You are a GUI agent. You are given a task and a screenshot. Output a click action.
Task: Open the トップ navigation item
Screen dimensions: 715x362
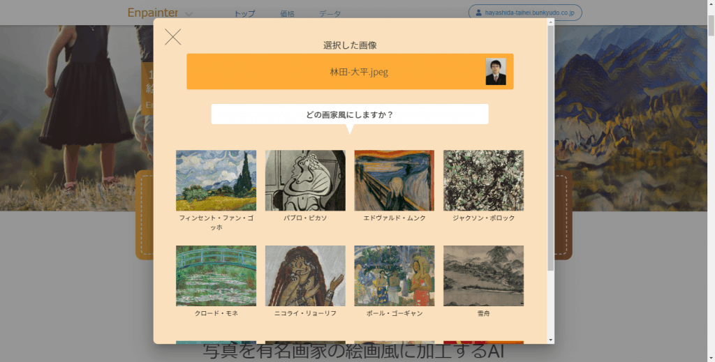(244, 14)
